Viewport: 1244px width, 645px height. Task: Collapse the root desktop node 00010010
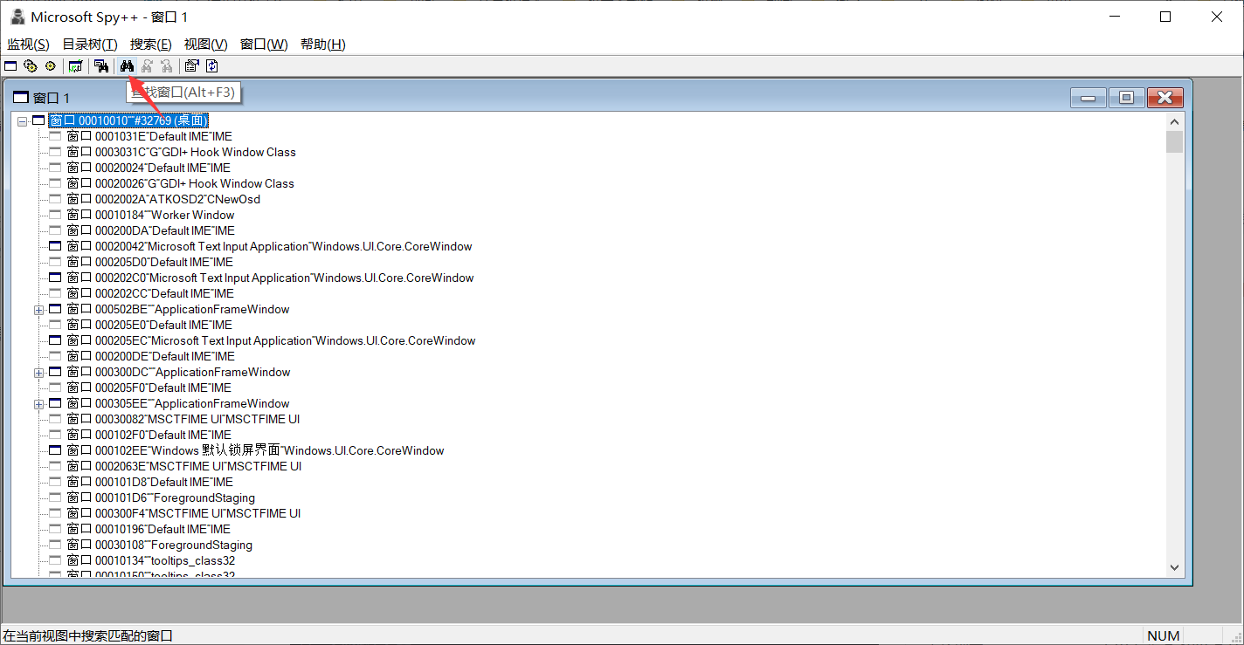tap(22, 120)
